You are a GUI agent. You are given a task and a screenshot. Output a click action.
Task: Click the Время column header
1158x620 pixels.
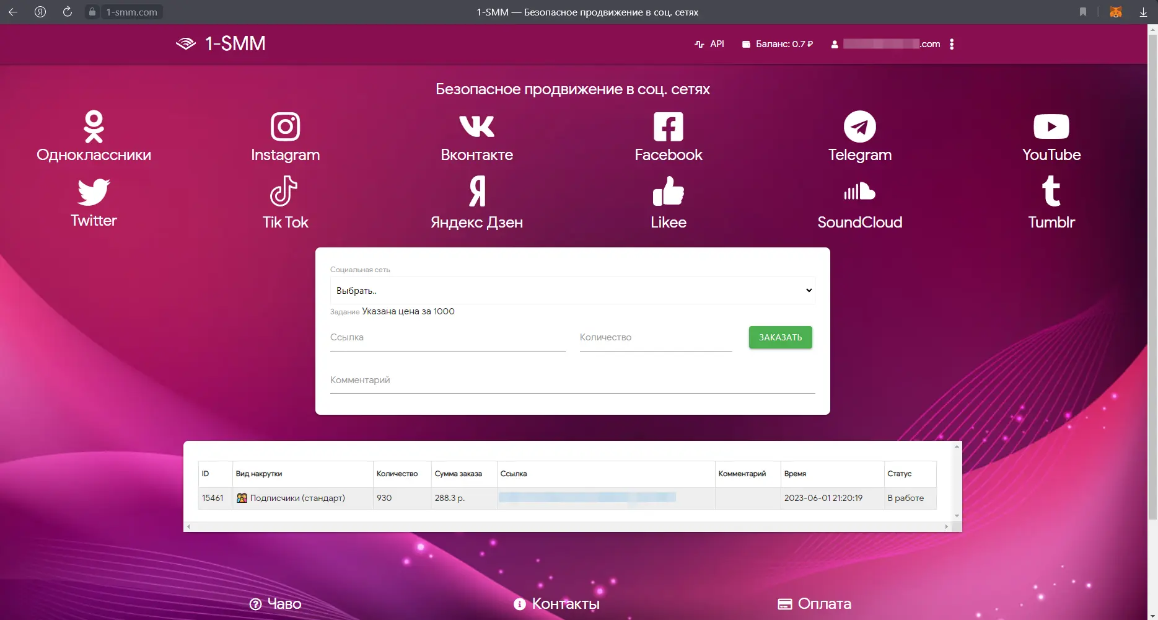tap(832, 474)
